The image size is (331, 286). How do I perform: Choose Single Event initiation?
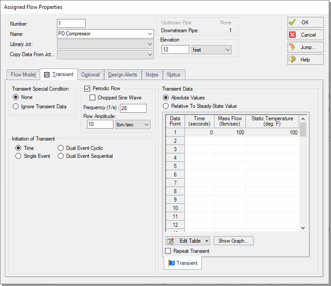tap(19, 156)
